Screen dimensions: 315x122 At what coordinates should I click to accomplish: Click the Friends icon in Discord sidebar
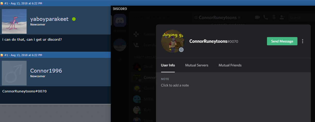[x=137, y=45]
